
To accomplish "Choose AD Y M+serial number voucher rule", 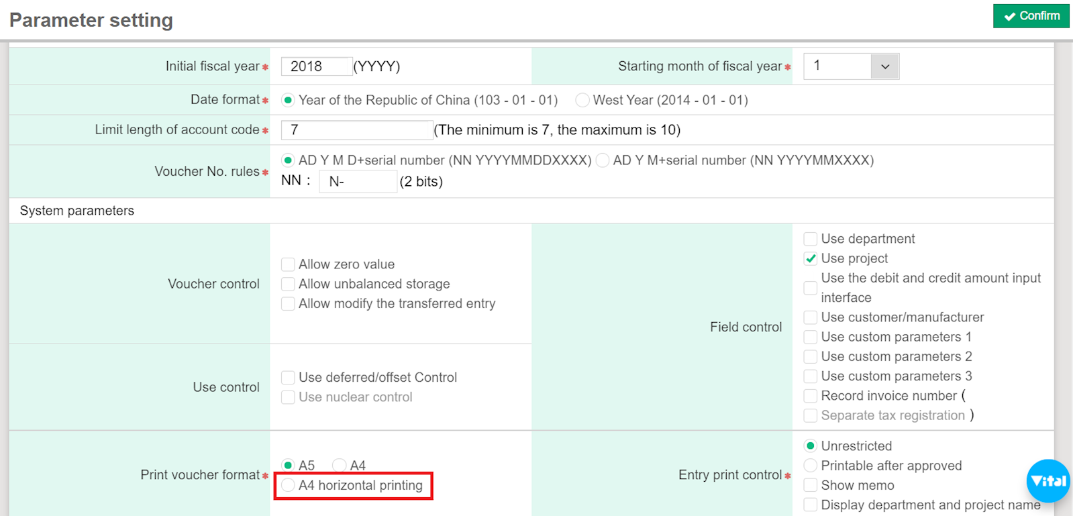I will (603, 160).
